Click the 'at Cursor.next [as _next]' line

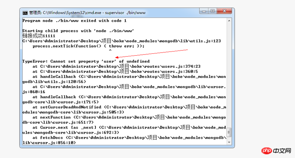tap(129, 127)
